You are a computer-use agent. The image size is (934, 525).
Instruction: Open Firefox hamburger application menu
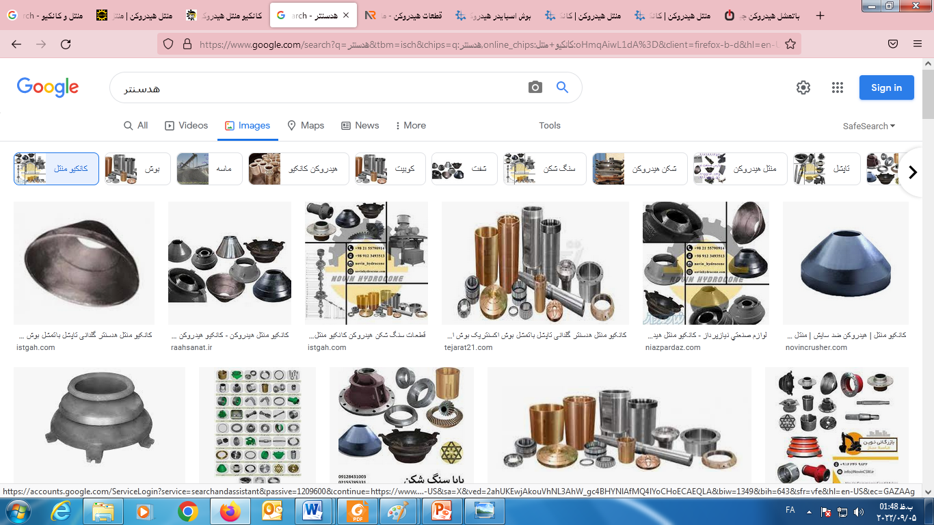click(918, 44)
